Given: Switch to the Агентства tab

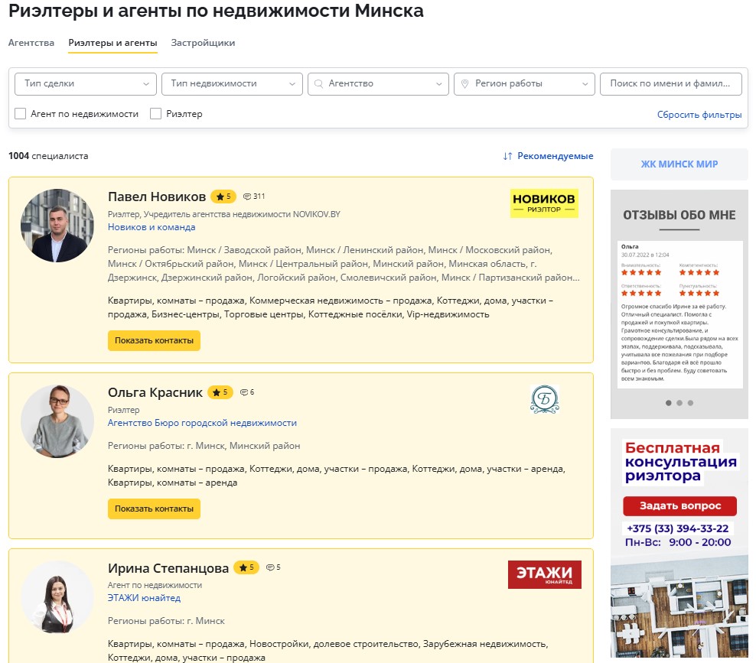Looking at the screenshot, I should pyautogui.click(x=31, y=43).
